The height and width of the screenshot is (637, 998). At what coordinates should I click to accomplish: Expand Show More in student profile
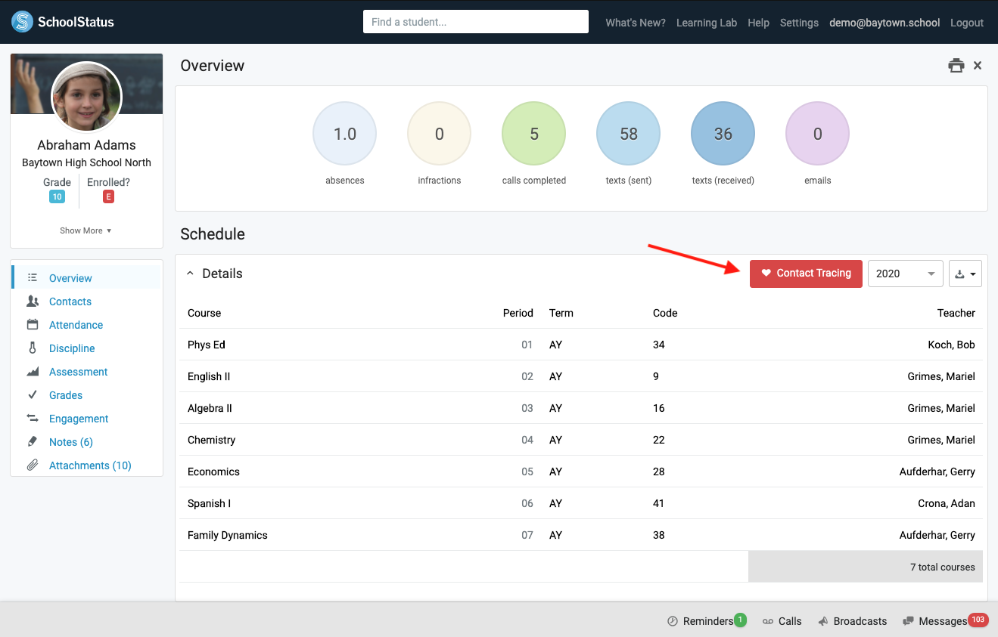click(85, 230)
